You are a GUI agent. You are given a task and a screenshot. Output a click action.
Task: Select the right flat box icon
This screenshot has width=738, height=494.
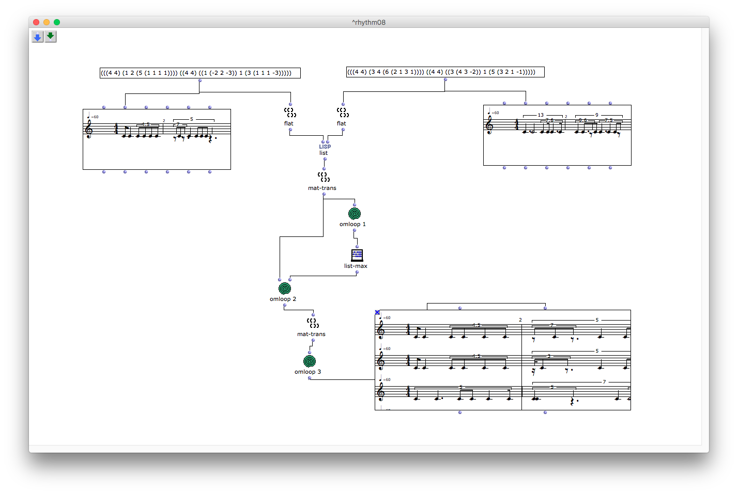343,113
